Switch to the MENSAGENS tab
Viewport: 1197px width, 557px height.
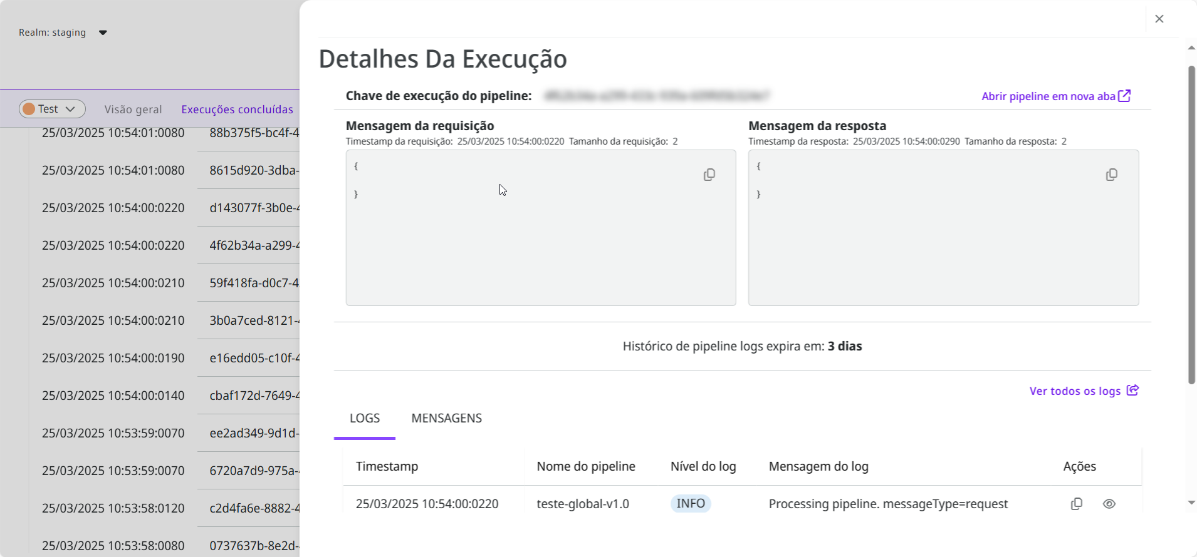(x=446, y=418)
